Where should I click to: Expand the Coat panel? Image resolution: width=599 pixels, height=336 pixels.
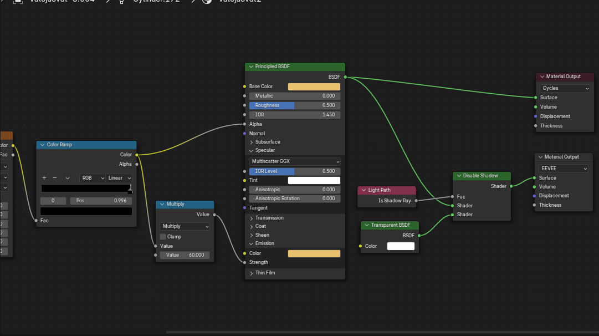[252, 227]
